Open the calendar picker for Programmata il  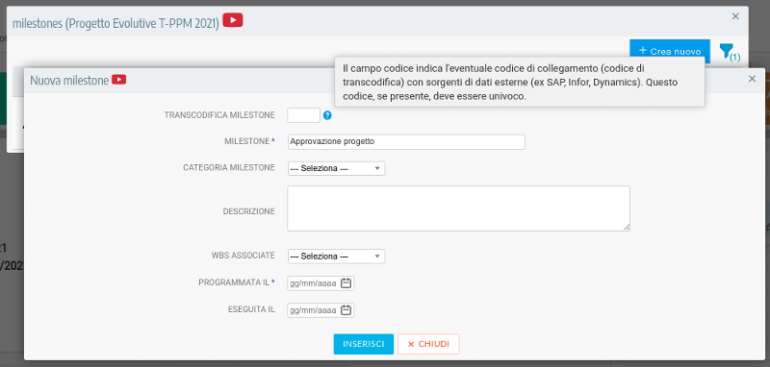(346, 283)
